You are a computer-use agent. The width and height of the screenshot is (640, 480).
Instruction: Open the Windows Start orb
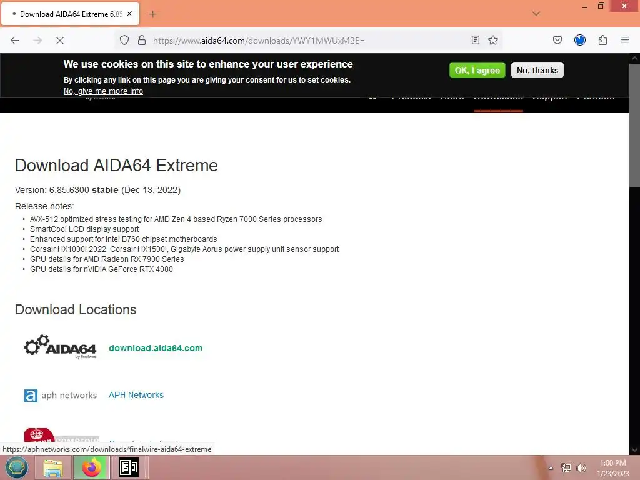[x=17, y=467]
